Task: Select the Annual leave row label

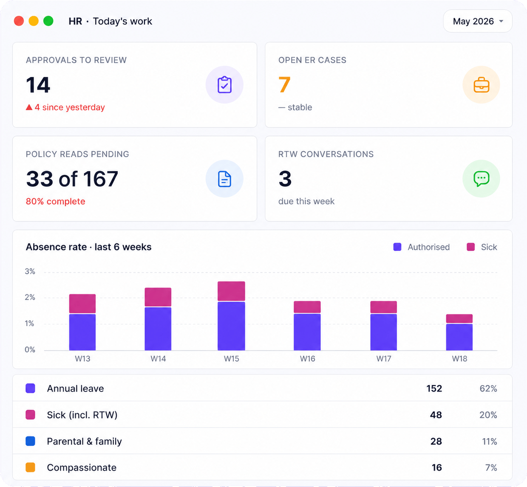Action: click(75, 388)
